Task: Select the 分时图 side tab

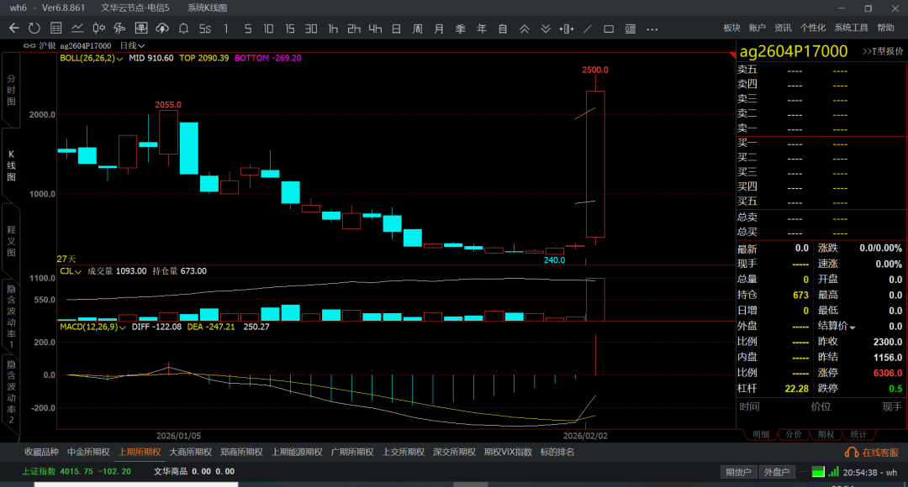Action: pos(11,89)
